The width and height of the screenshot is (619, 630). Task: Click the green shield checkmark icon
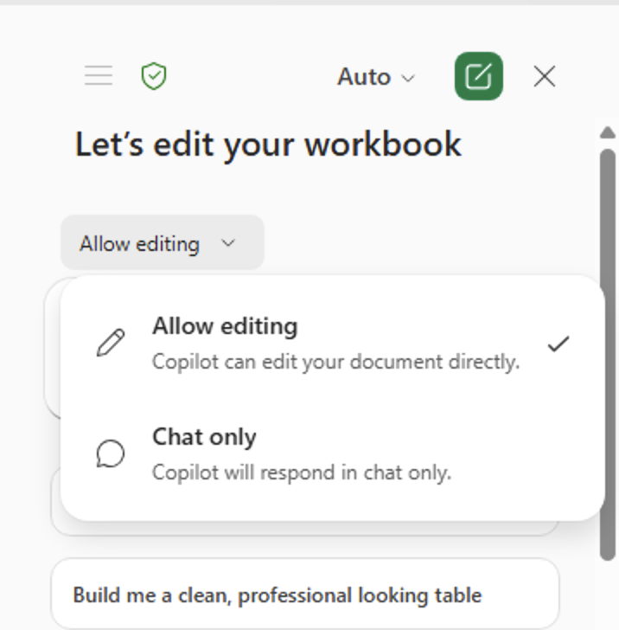click(x=154, y=76)
